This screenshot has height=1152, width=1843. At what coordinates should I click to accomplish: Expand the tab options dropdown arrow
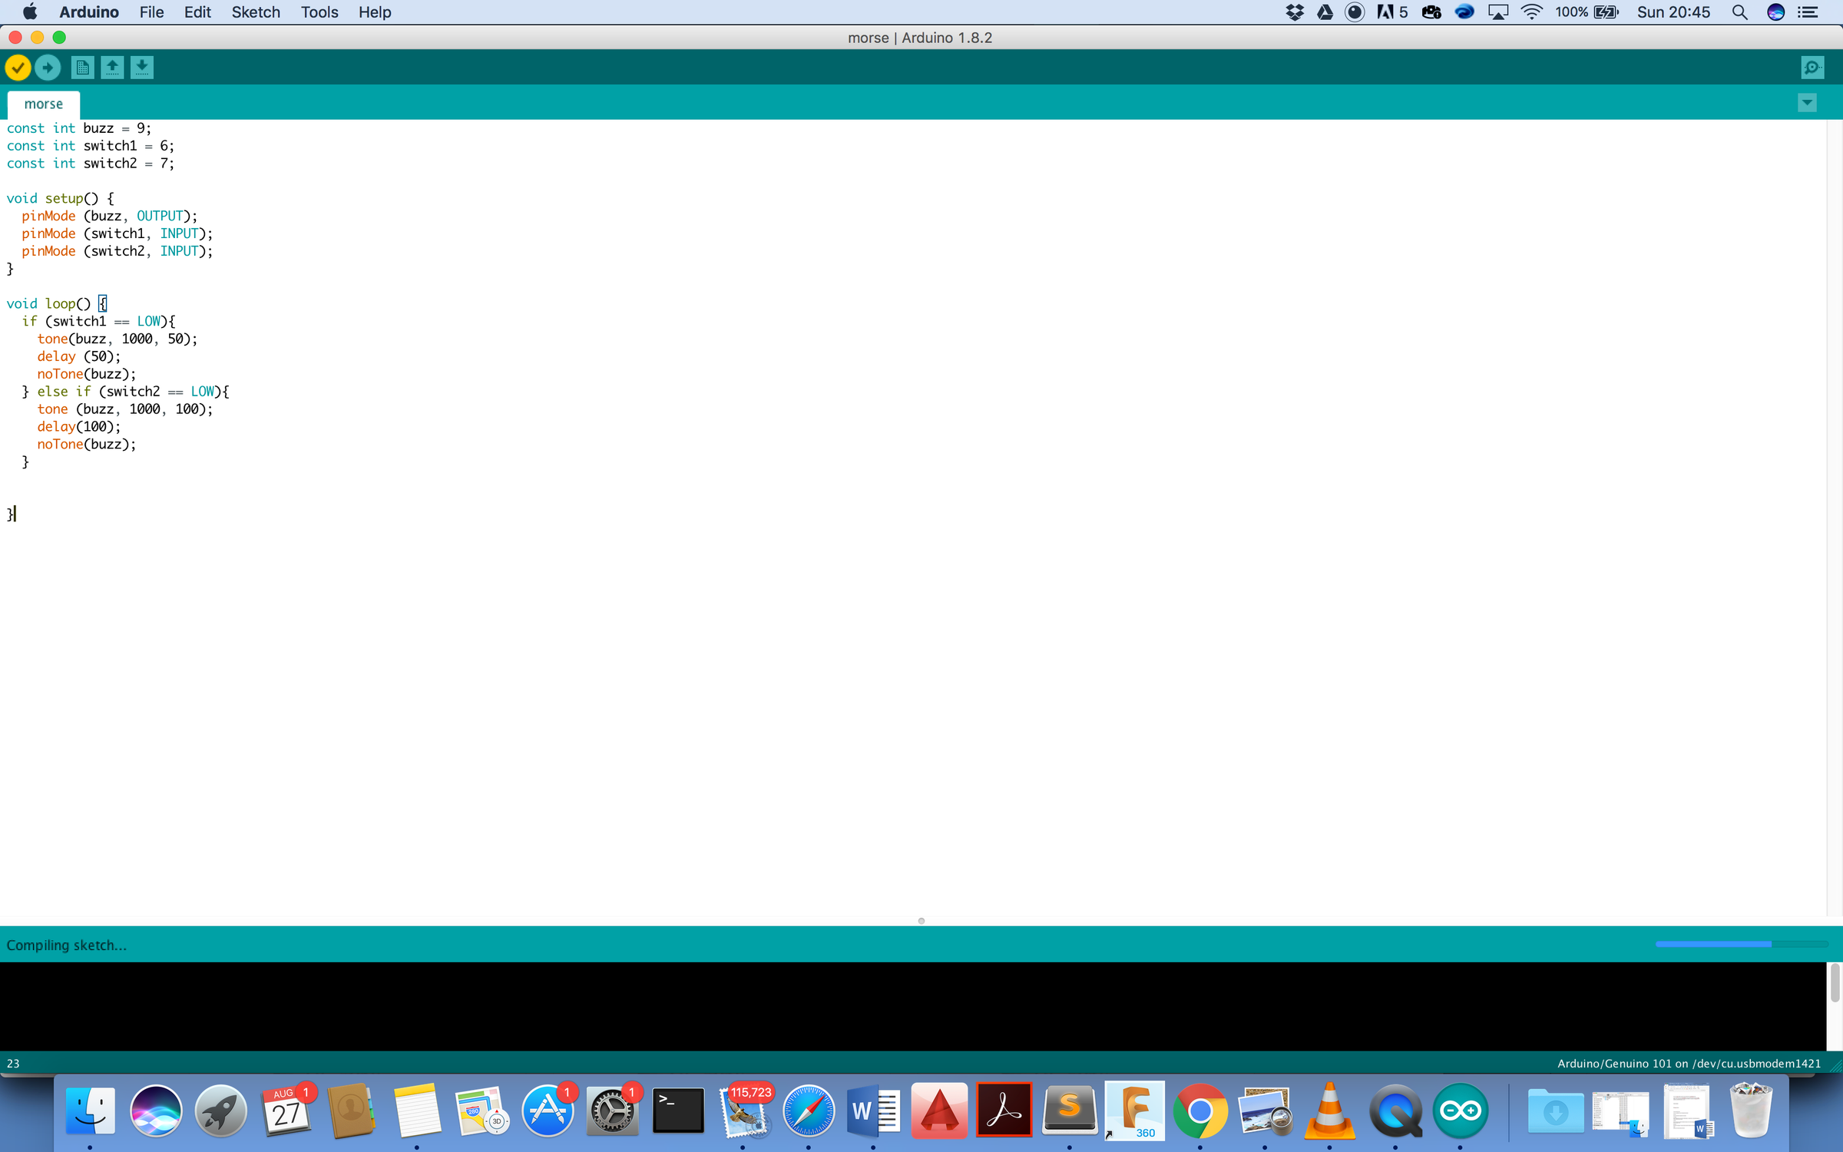coord(1808,103)
